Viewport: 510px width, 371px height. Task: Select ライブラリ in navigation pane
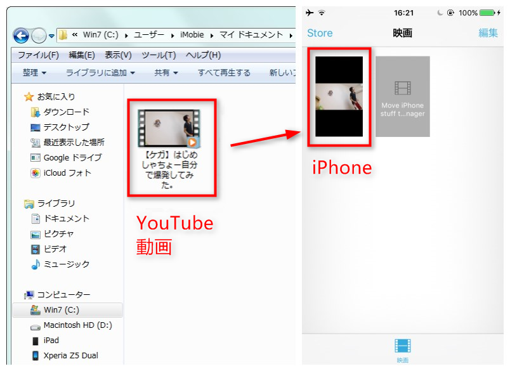coord(56,203)
